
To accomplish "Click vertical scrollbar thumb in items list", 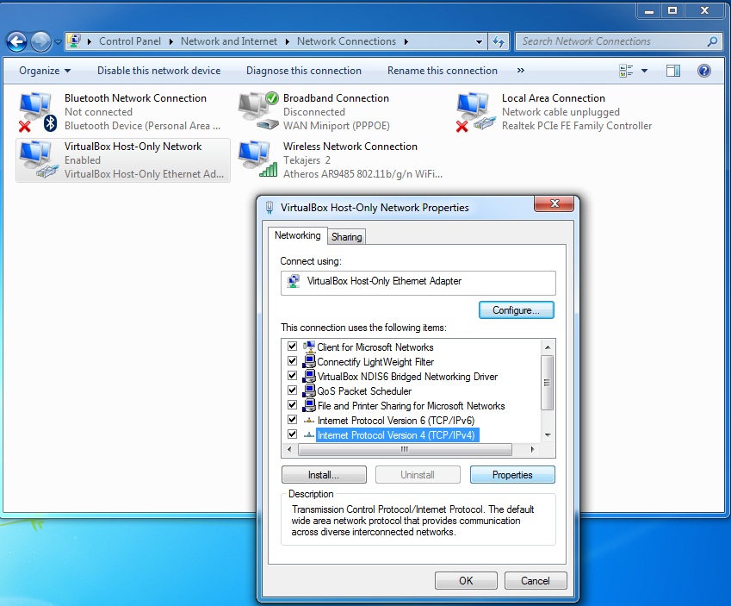I will (548, 383).
